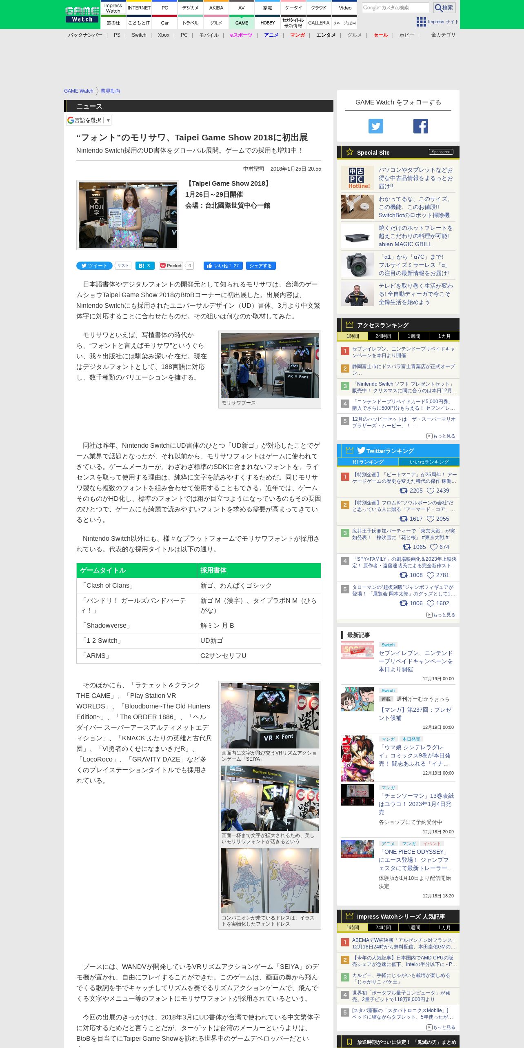Switch access ranking to 1カ月 tab
524x1048 pixels.
tap(444, 336)
